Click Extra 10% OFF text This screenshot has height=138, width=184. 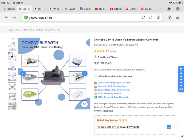(x=108, y=127)
